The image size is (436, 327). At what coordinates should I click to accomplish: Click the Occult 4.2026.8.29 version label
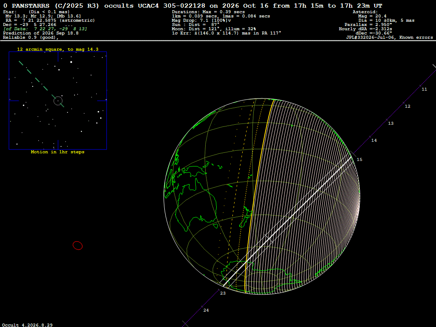(x=27, y=325)
